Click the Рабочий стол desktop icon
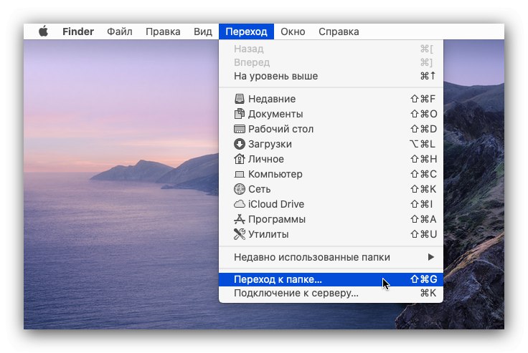The height and width of the screenshot is (353, 528). 240,129
